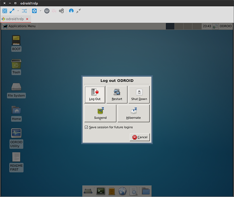The width and height of the screenshot is (234, 197).
Task: Click the Restart button in dialog
Action: (117, 95)
